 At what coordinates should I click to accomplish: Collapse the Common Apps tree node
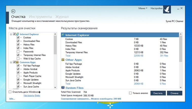(11, 62)
